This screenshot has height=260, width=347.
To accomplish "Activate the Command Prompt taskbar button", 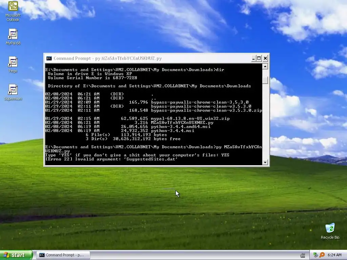I will pos(63,255).
